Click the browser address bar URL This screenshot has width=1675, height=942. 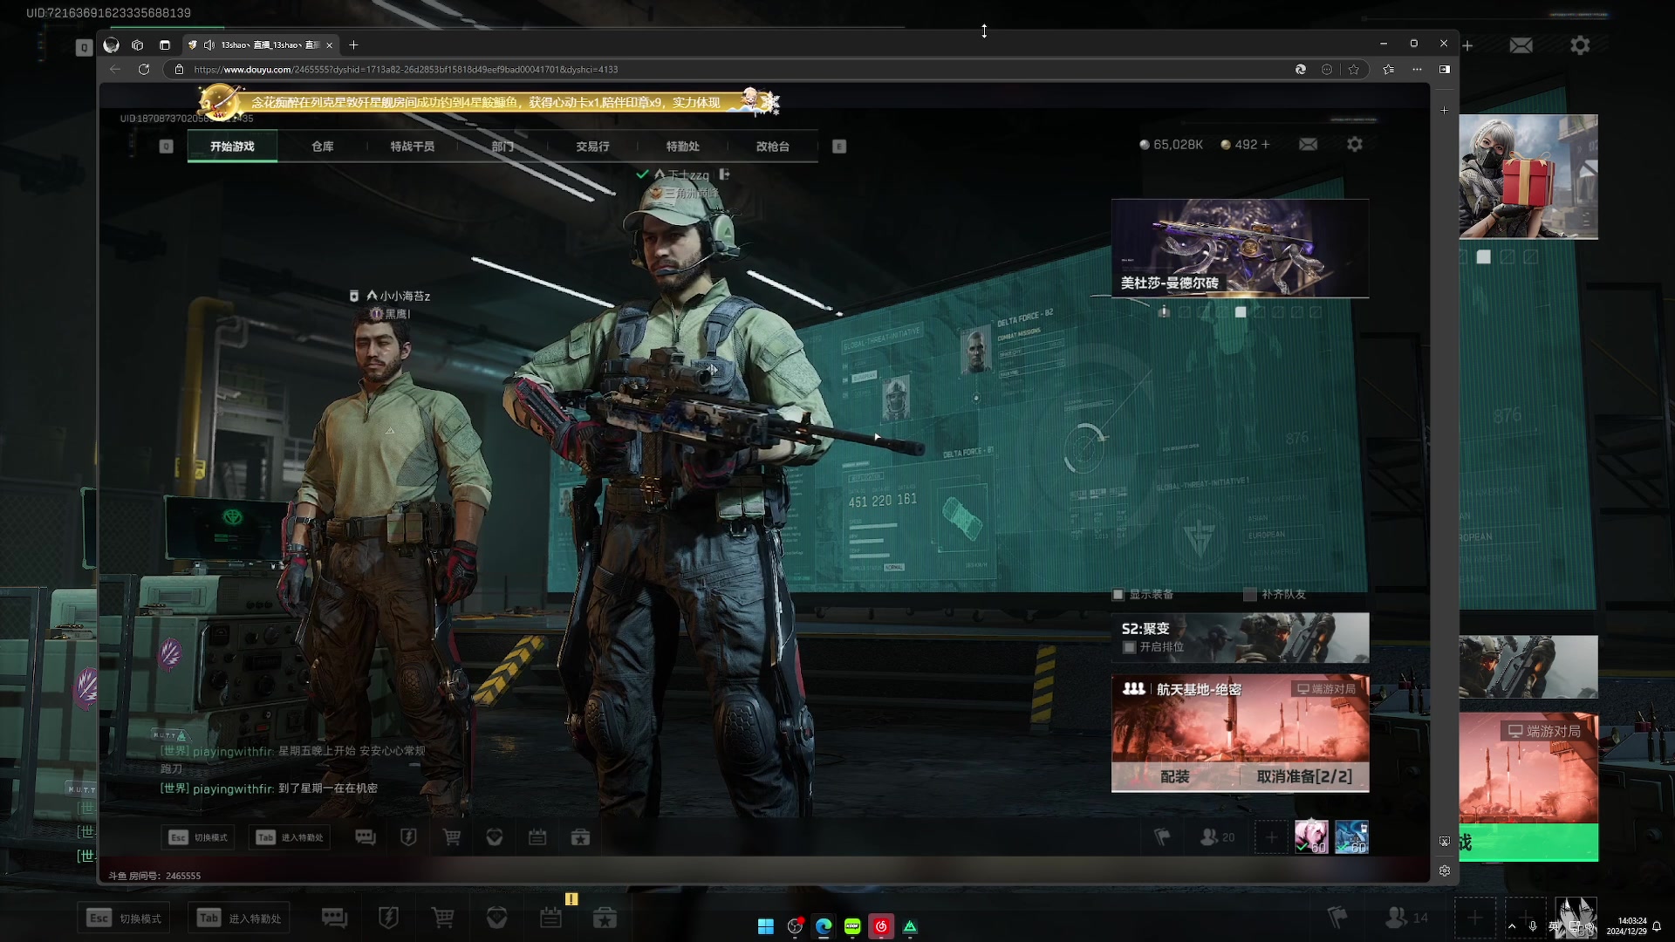pos(406,69)
